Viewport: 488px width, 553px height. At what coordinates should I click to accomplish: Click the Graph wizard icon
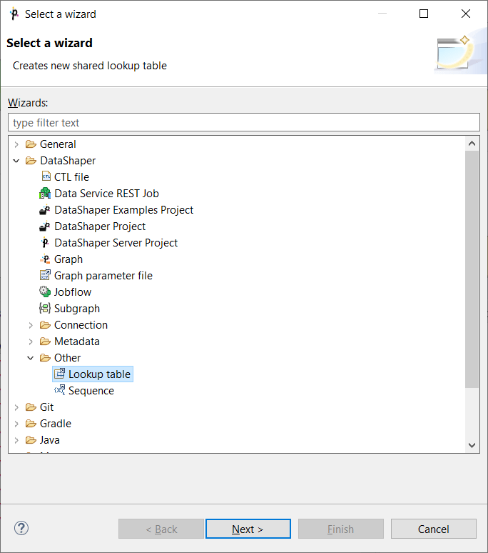coord(45,259)
